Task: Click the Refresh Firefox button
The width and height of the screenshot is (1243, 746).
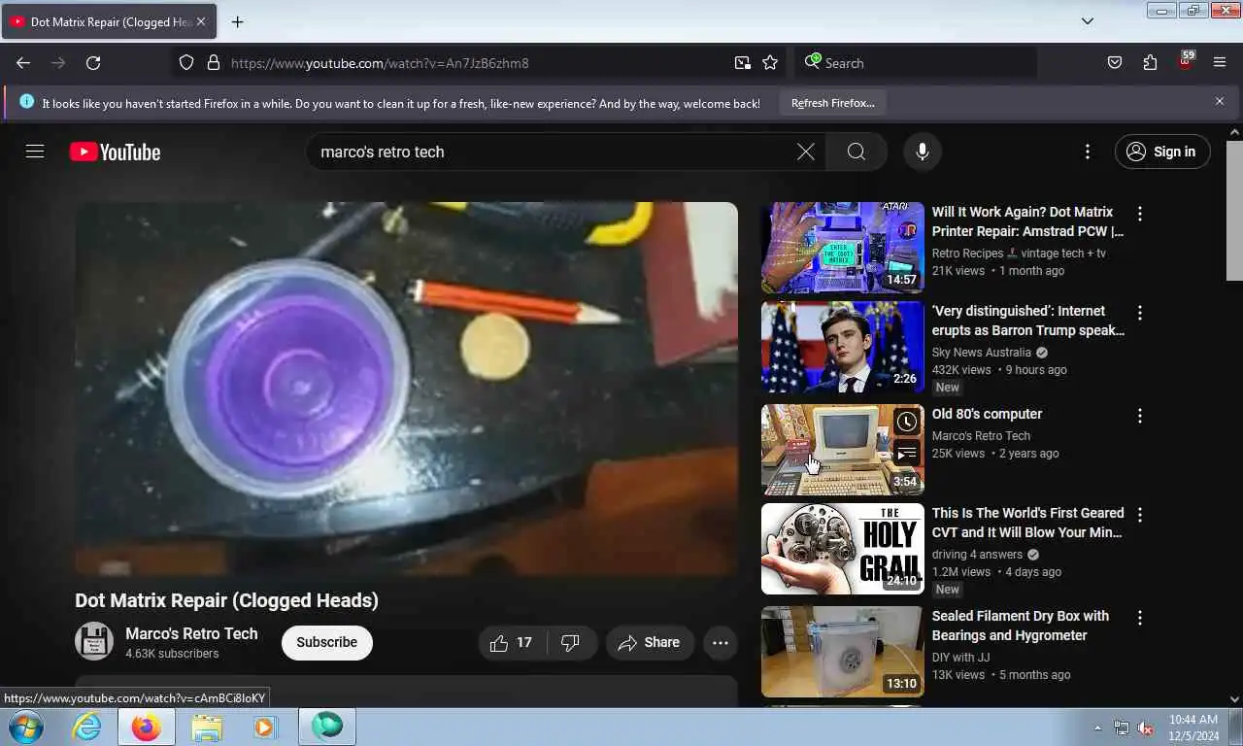Action: 832,102
